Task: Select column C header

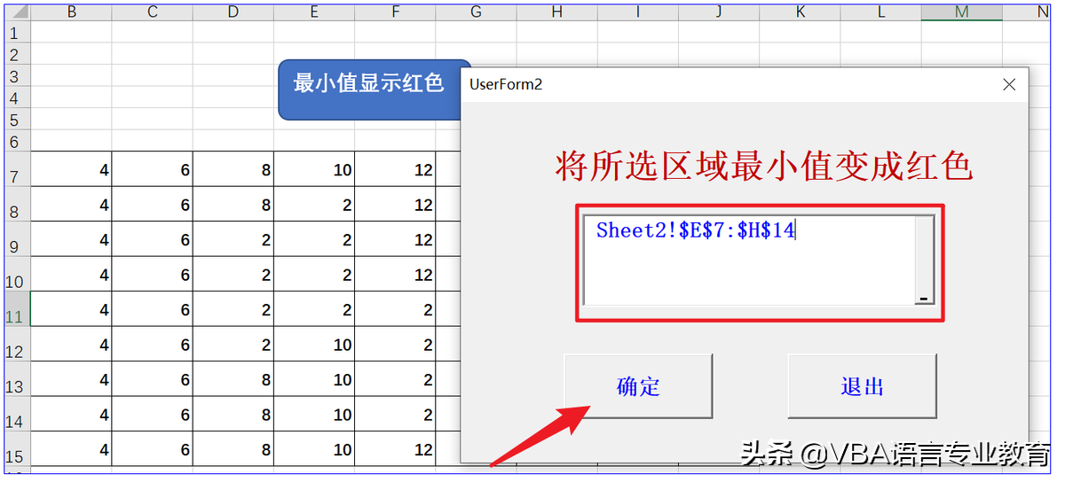Action: coord(153,12)
